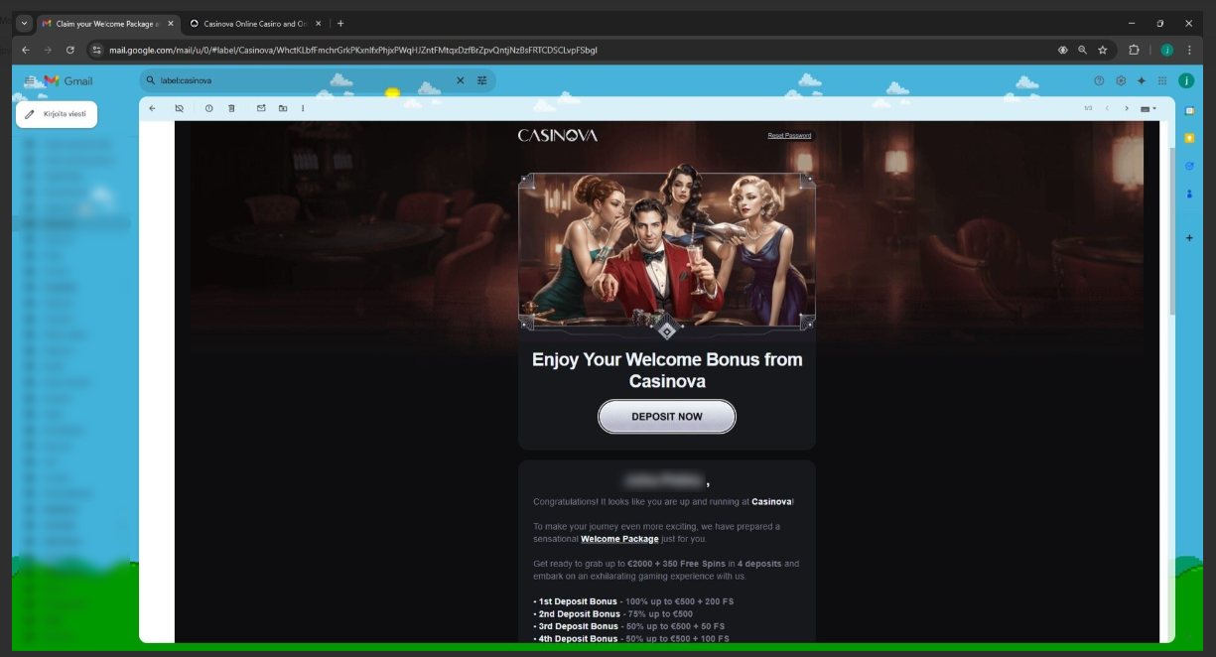The height and width of the screenshot is (657, 1216).
Task: Click the 3rd Deposit Bonus line
Action: [x=628, y=626]
